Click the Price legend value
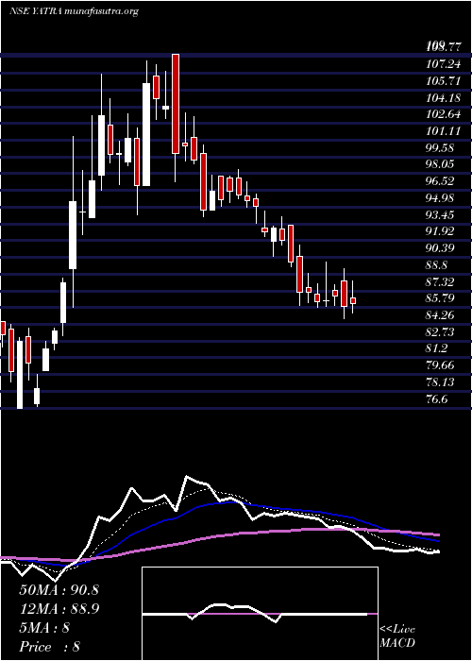Image resolution: width=472 pixels, height=661 pixels. [49, 647]
